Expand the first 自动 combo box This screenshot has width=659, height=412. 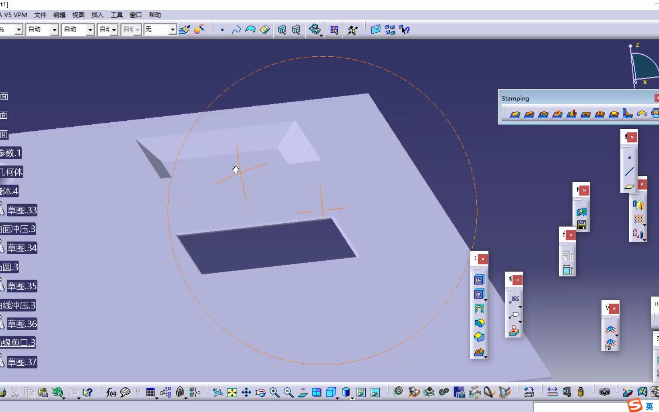click(x=54, y=29)
